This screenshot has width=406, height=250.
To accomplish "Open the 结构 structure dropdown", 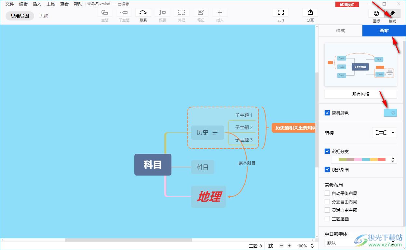I will pos(385,133).
